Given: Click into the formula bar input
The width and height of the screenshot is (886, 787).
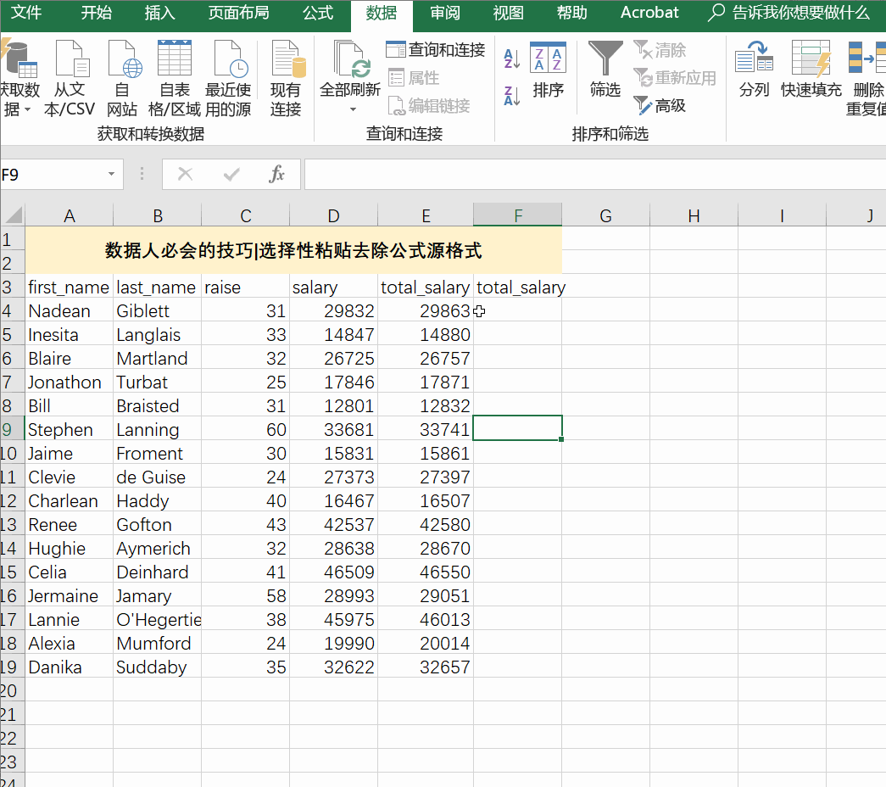Looking at the screenshot, I should tap(594, 174).
